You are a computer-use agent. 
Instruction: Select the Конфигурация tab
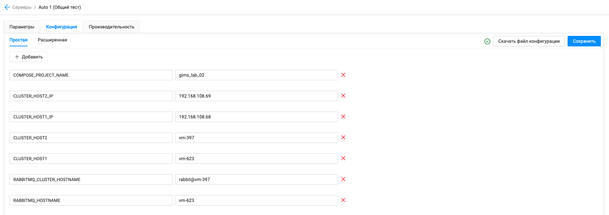pyautogui.click(x=62, y=27)
